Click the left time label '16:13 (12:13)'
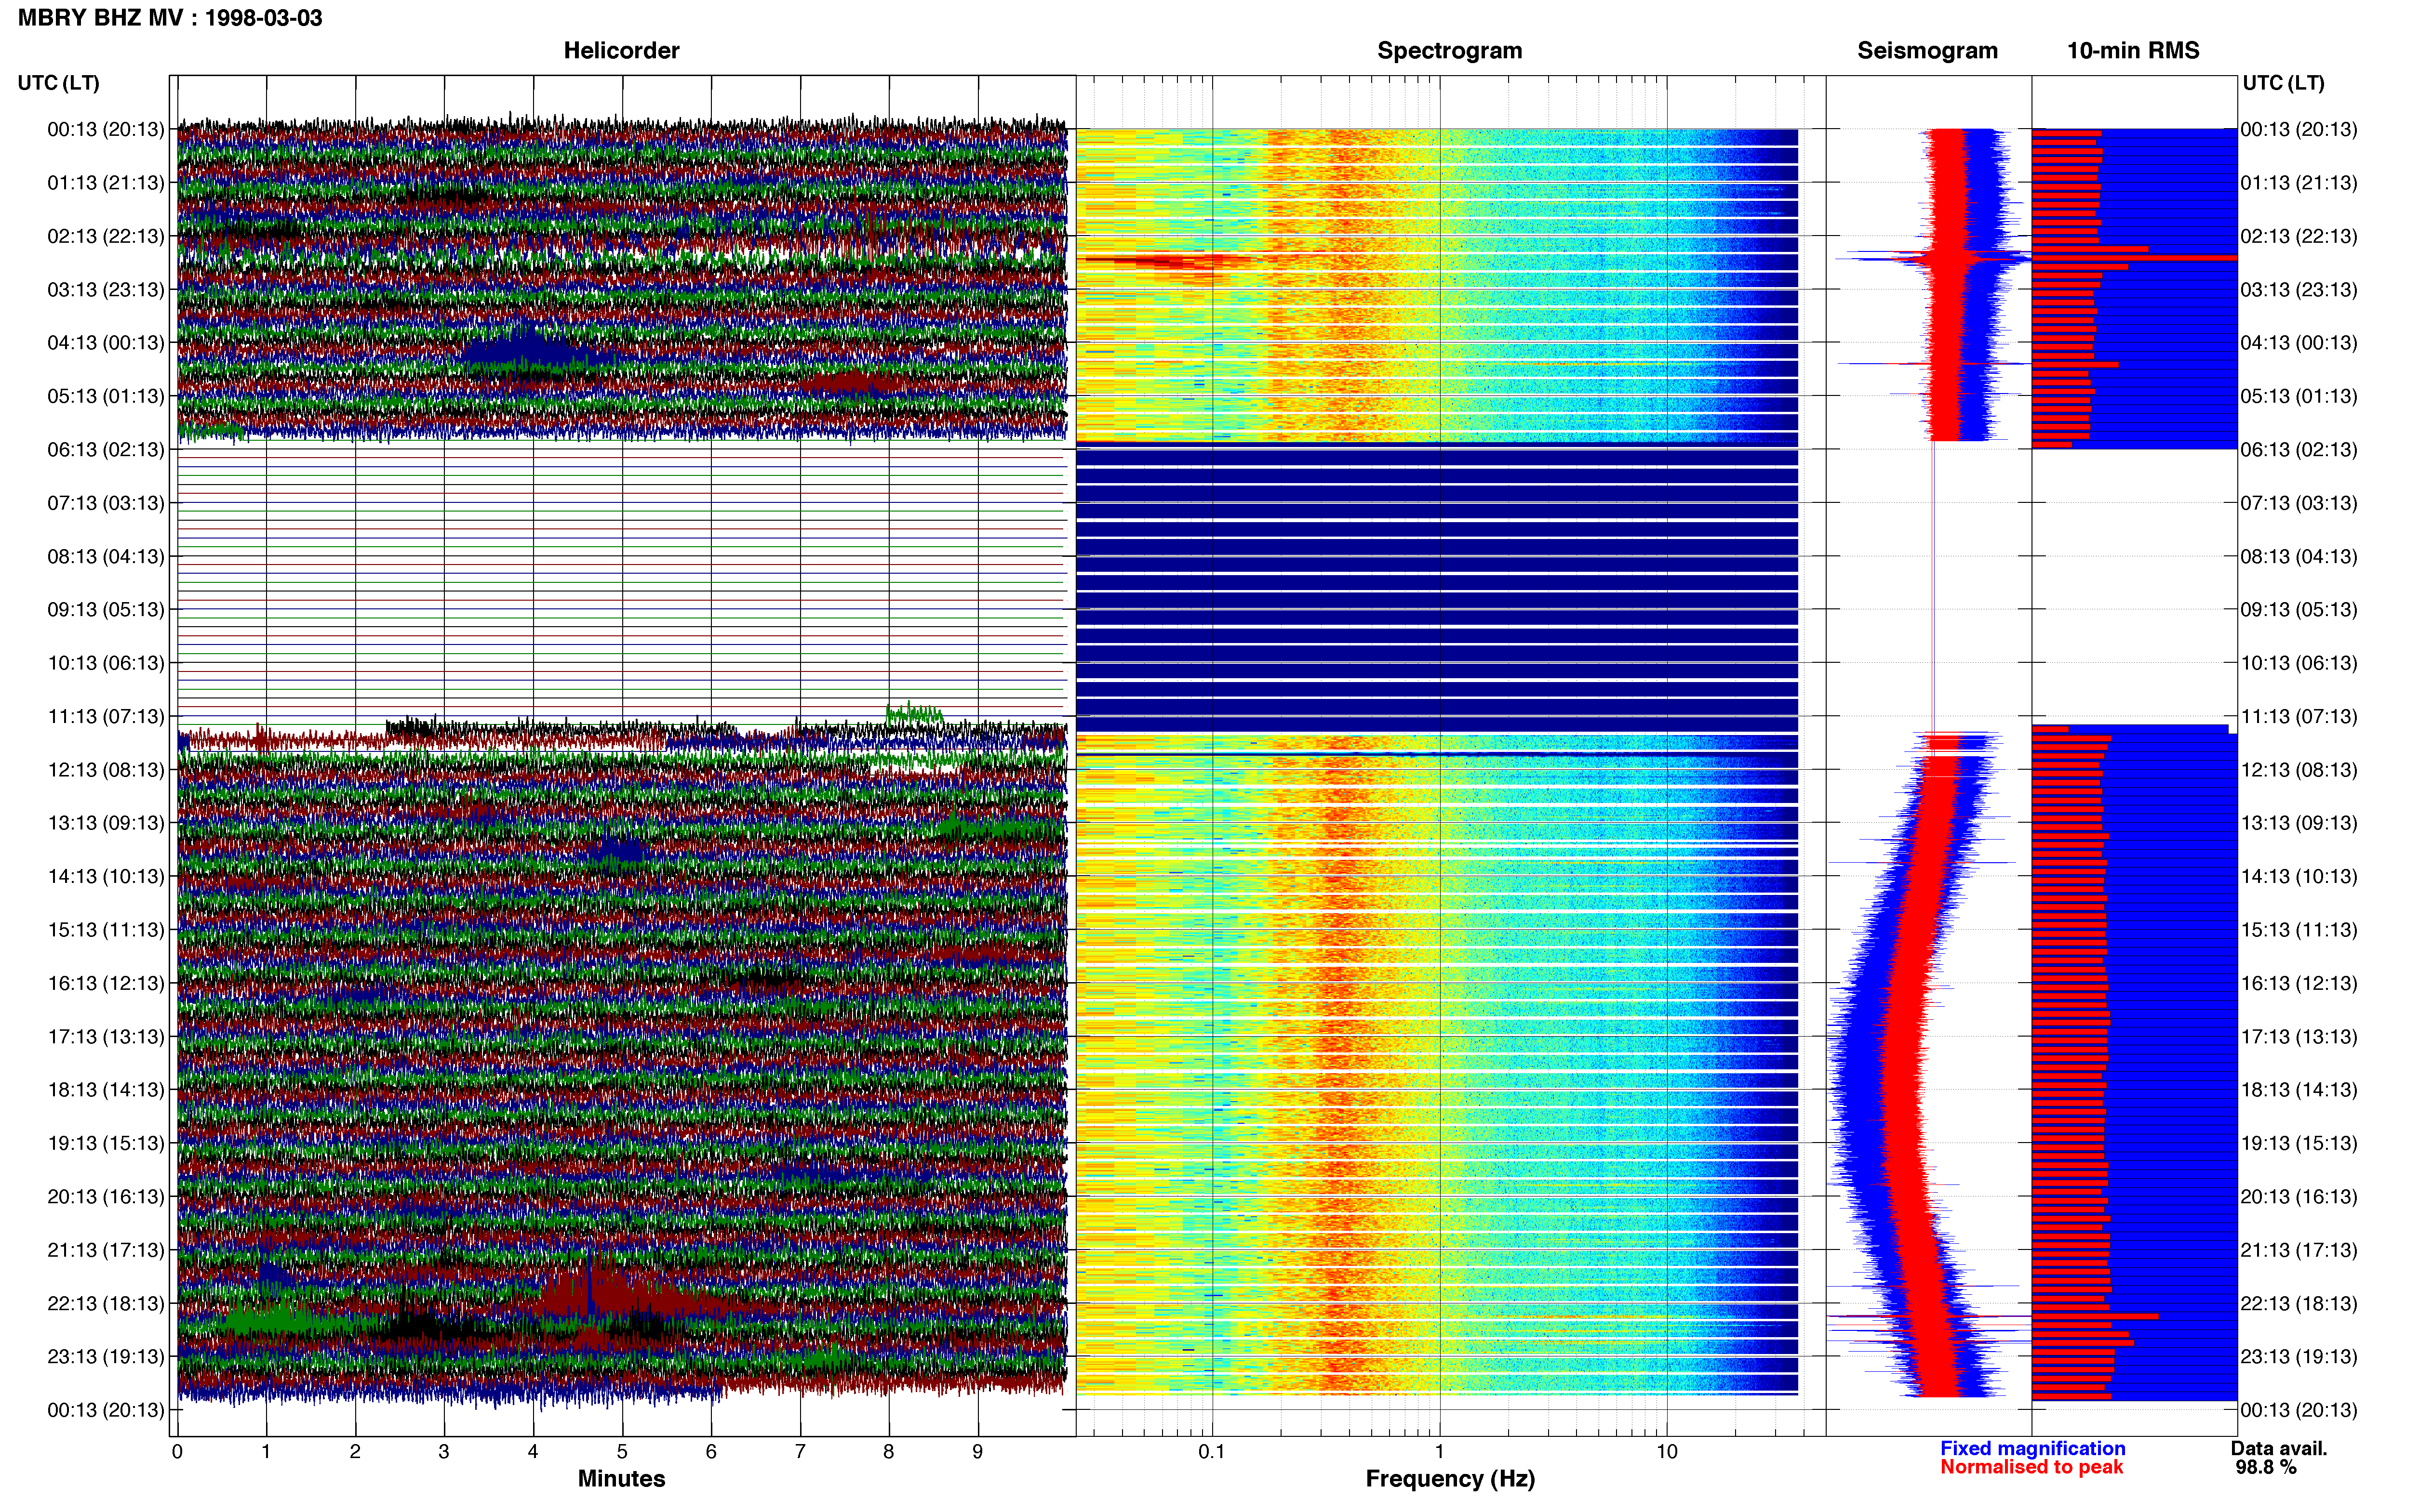 (x=105, y=983)
